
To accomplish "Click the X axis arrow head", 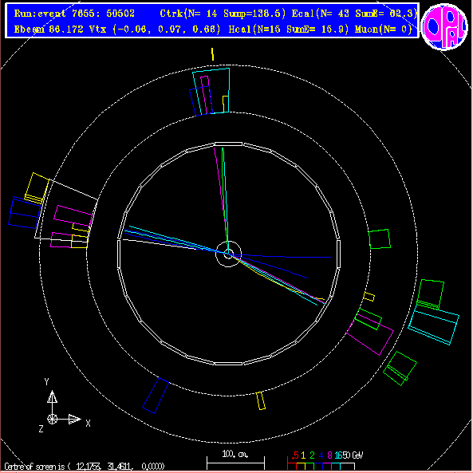I will click(x=74, y=419).
